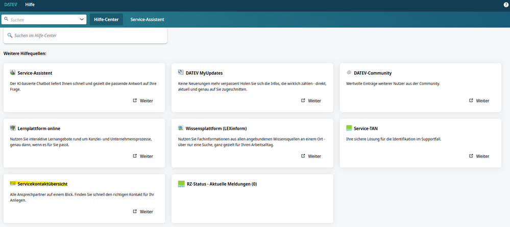Click external-link icon in DATEV MyUpdates card

coord(303,101)
